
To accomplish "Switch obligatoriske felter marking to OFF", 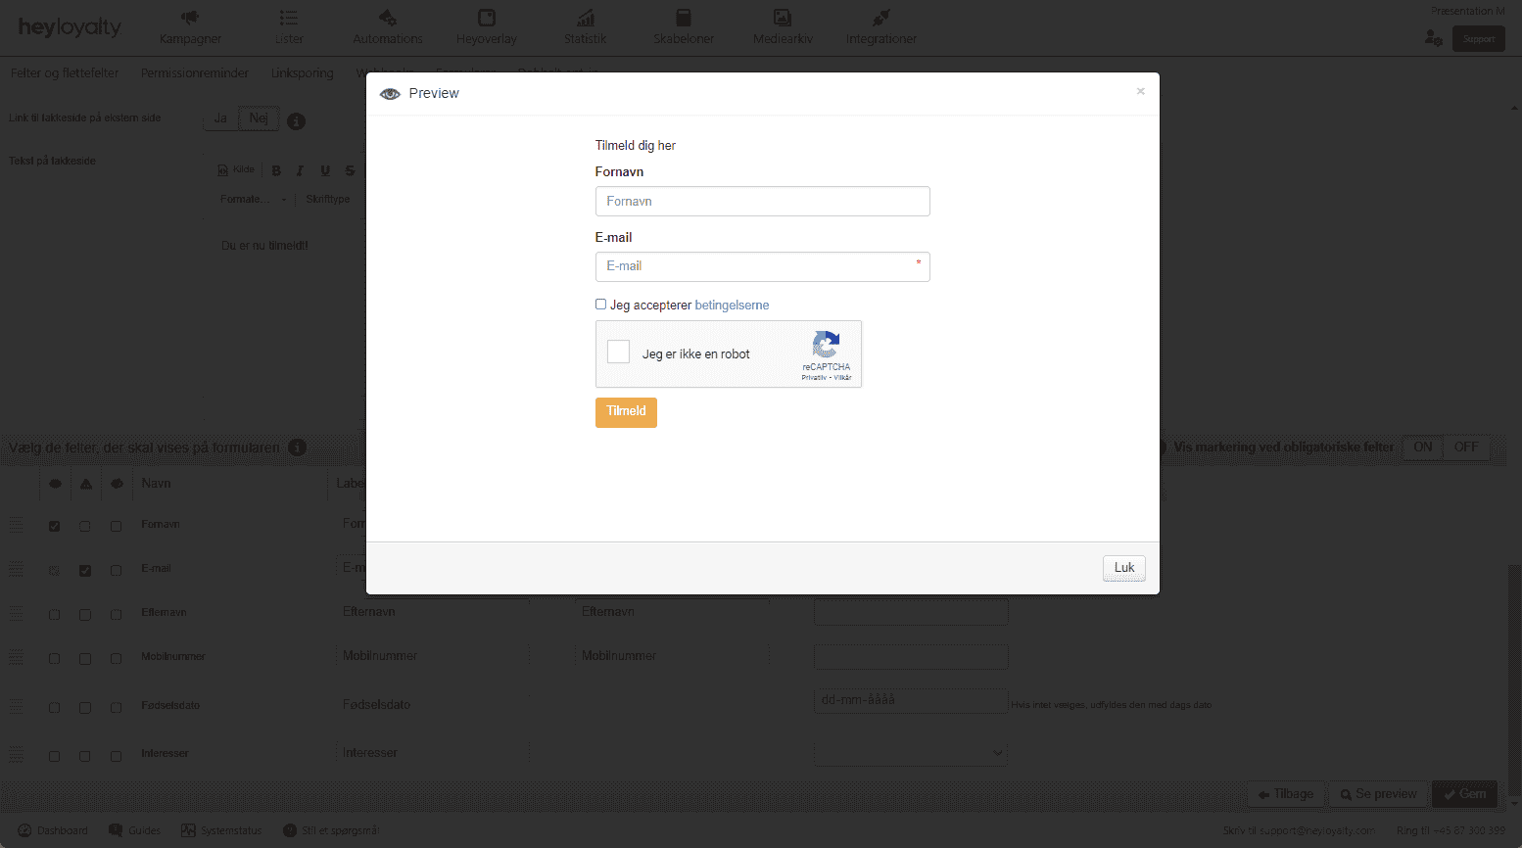I will [1465, 448].
